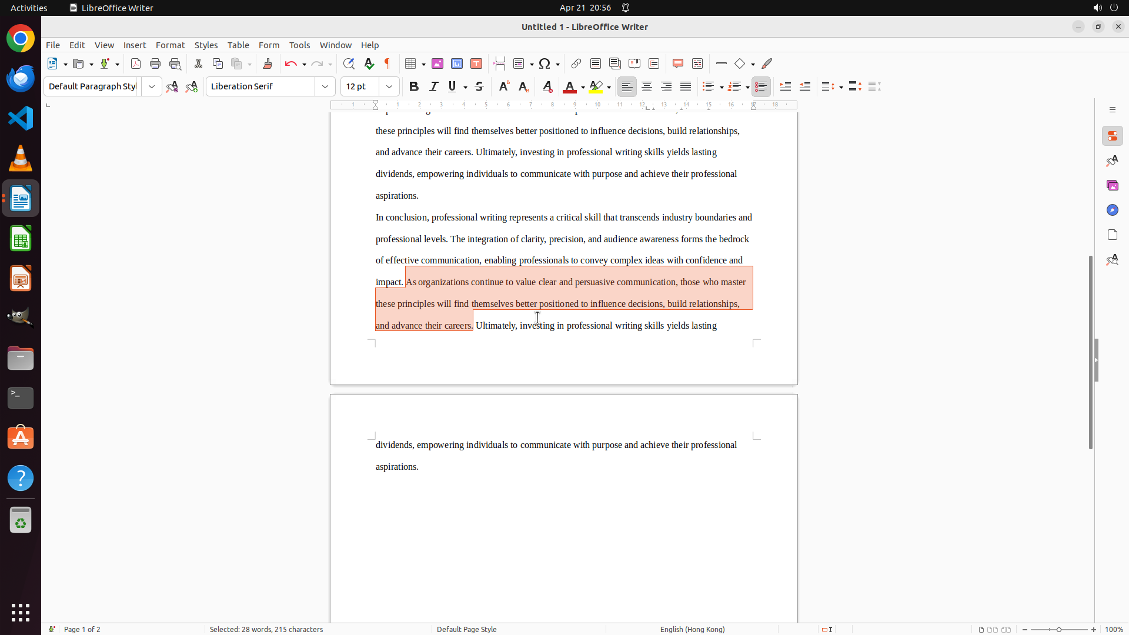This screenshot has height=635, width=1129.
Task: Click the Clone Formatting paintbrush icon
Action: (268, 63)
